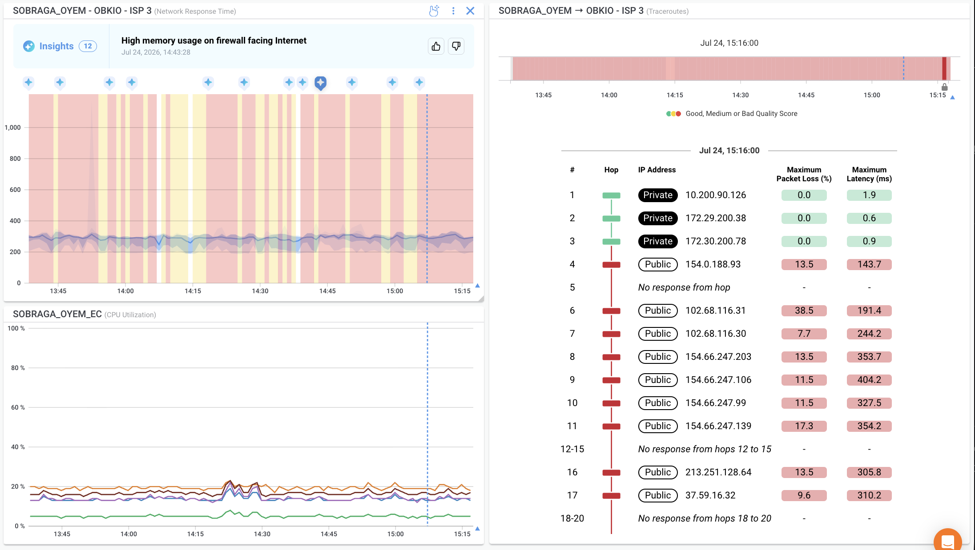Click the thumbs down button on insight

(456, 46)
